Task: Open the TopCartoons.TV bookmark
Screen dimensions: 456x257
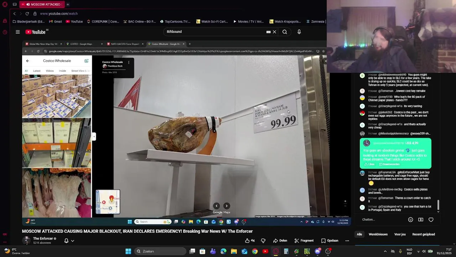Action: 175,21
